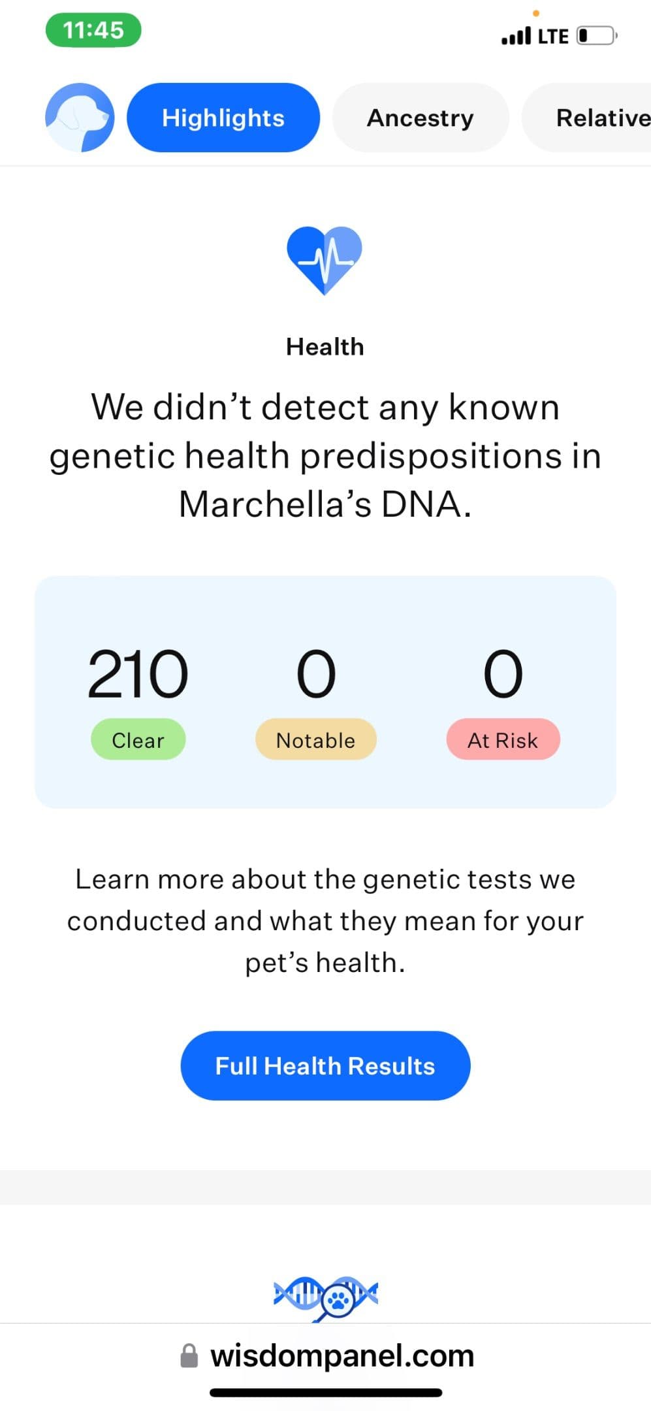Tap the yellow Notable badge
The width and height of the screenshot is (651, 1411).
point(316,739)
